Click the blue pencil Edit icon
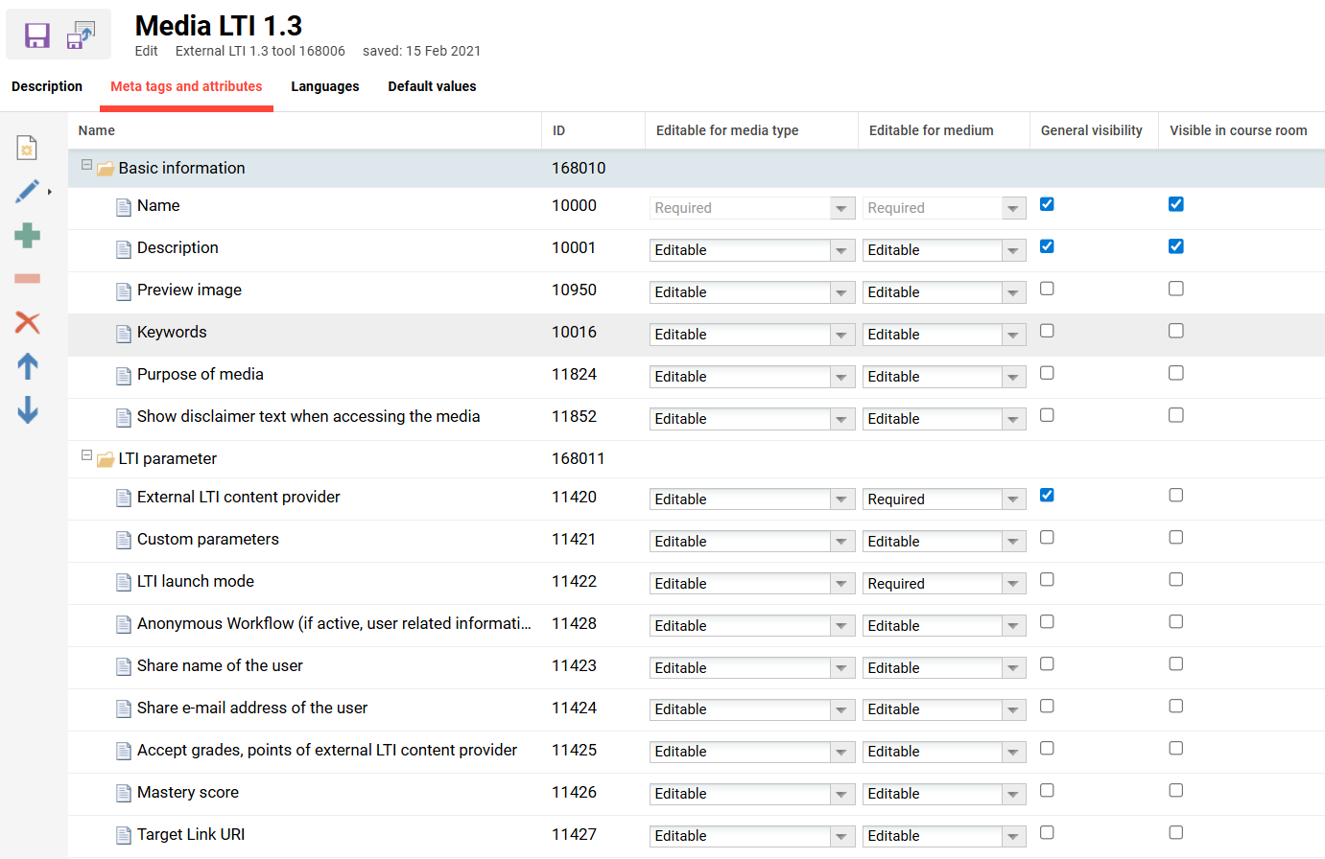The width and height of the screenshot is (1325, 859). [x=27, y=192]
